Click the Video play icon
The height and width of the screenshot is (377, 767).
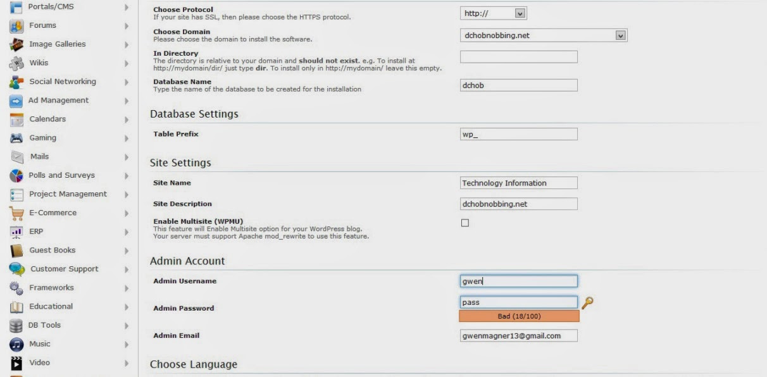click(16, 363)
